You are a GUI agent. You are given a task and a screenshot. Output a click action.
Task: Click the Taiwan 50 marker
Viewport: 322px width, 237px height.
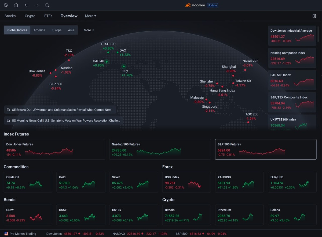(x=233, y=83)
